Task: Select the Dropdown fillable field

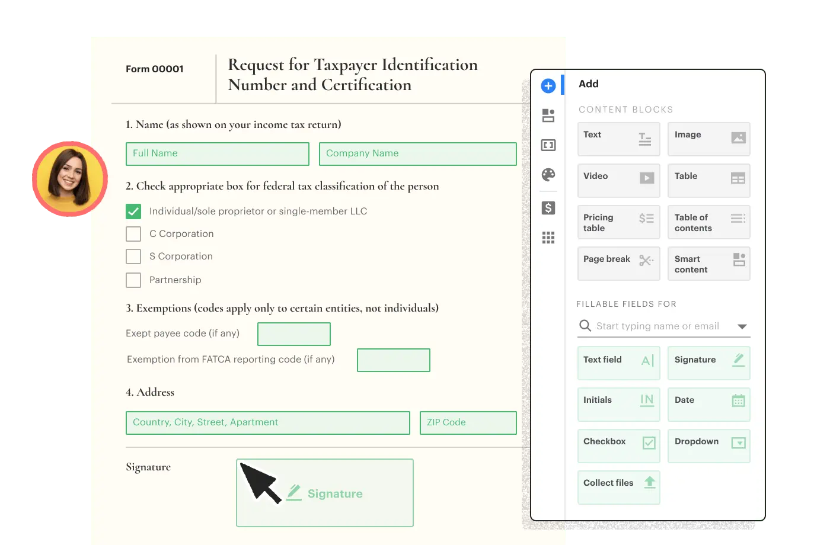Action: coord(709,446)
